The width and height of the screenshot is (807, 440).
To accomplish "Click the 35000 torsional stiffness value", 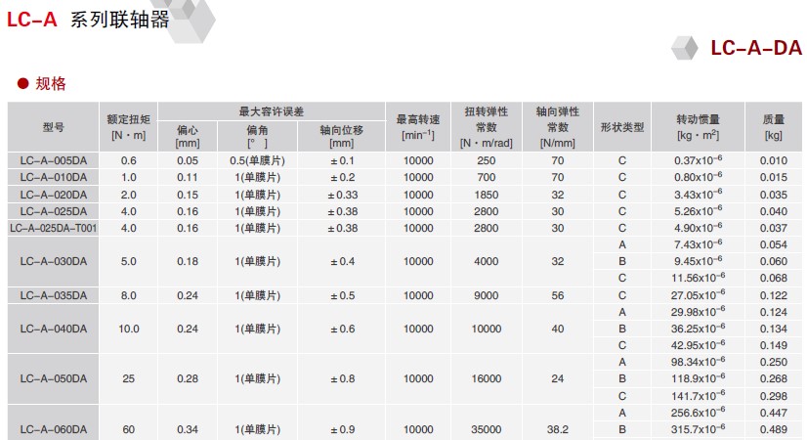I will 487,429.
